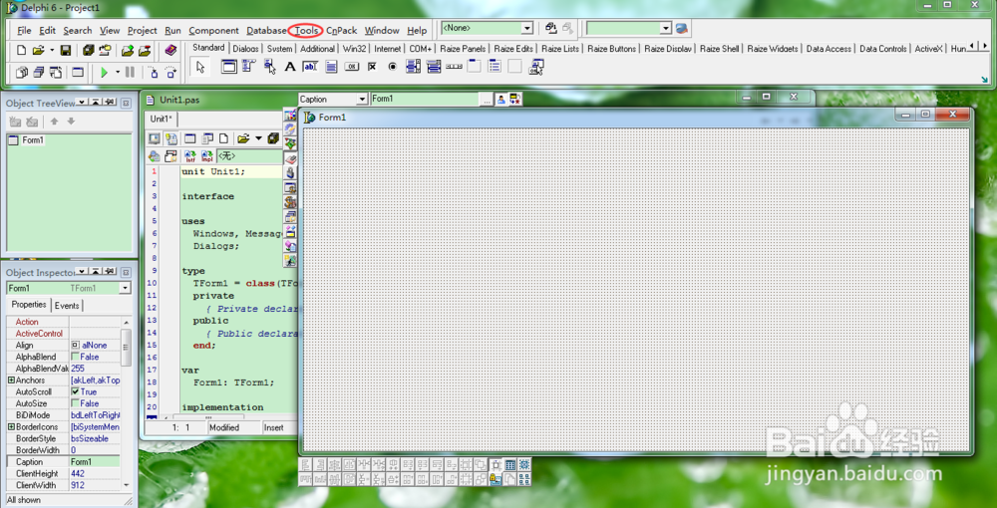Open the File menu
This screenshot has width=997, height=508.
coord(24,31)
